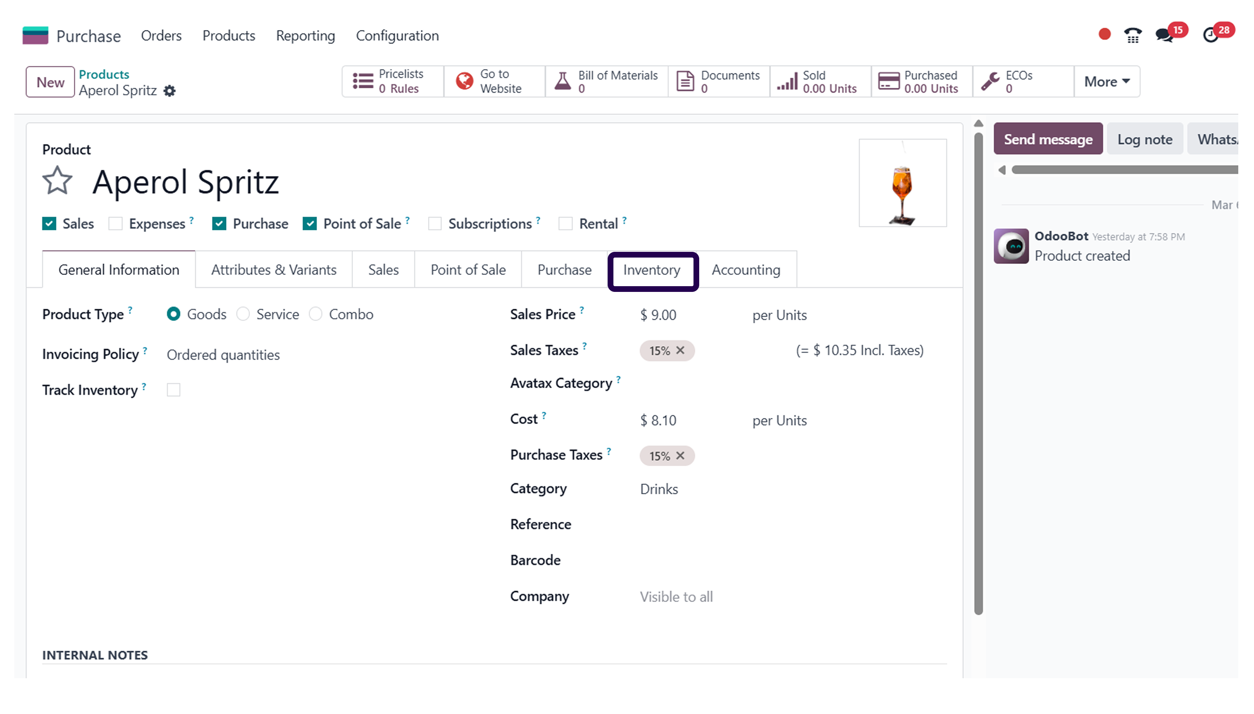1254x714 pixels.
Task: Open the Purchase app home logo
Action: pyautogui.click(x=35, y=35)
